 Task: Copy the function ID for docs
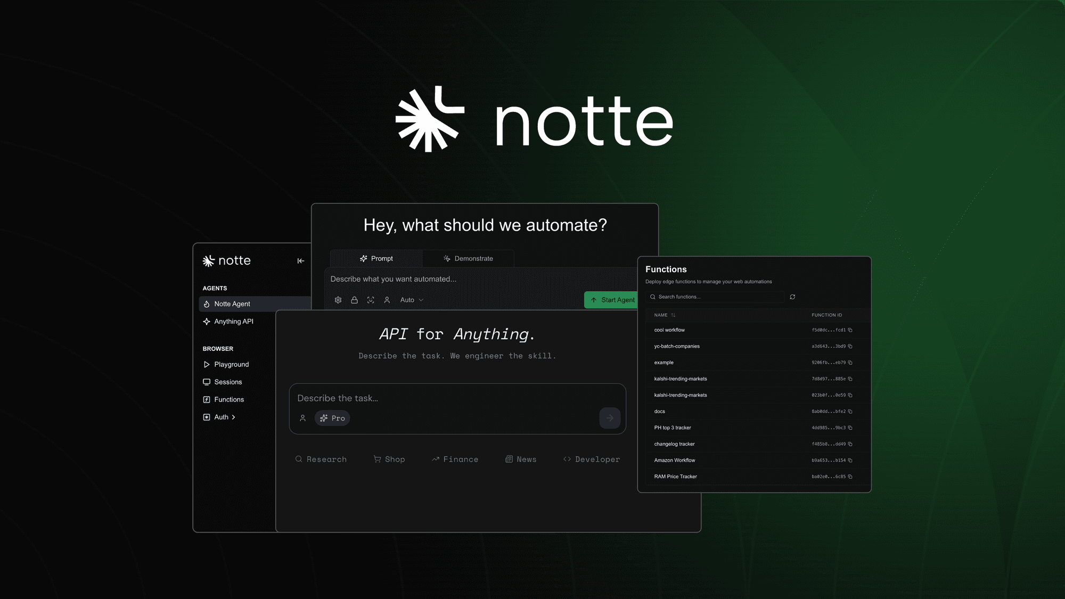[850, 412]
